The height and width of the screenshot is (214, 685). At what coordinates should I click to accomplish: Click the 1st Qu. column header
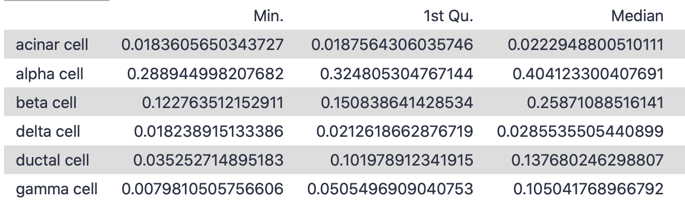449,16
